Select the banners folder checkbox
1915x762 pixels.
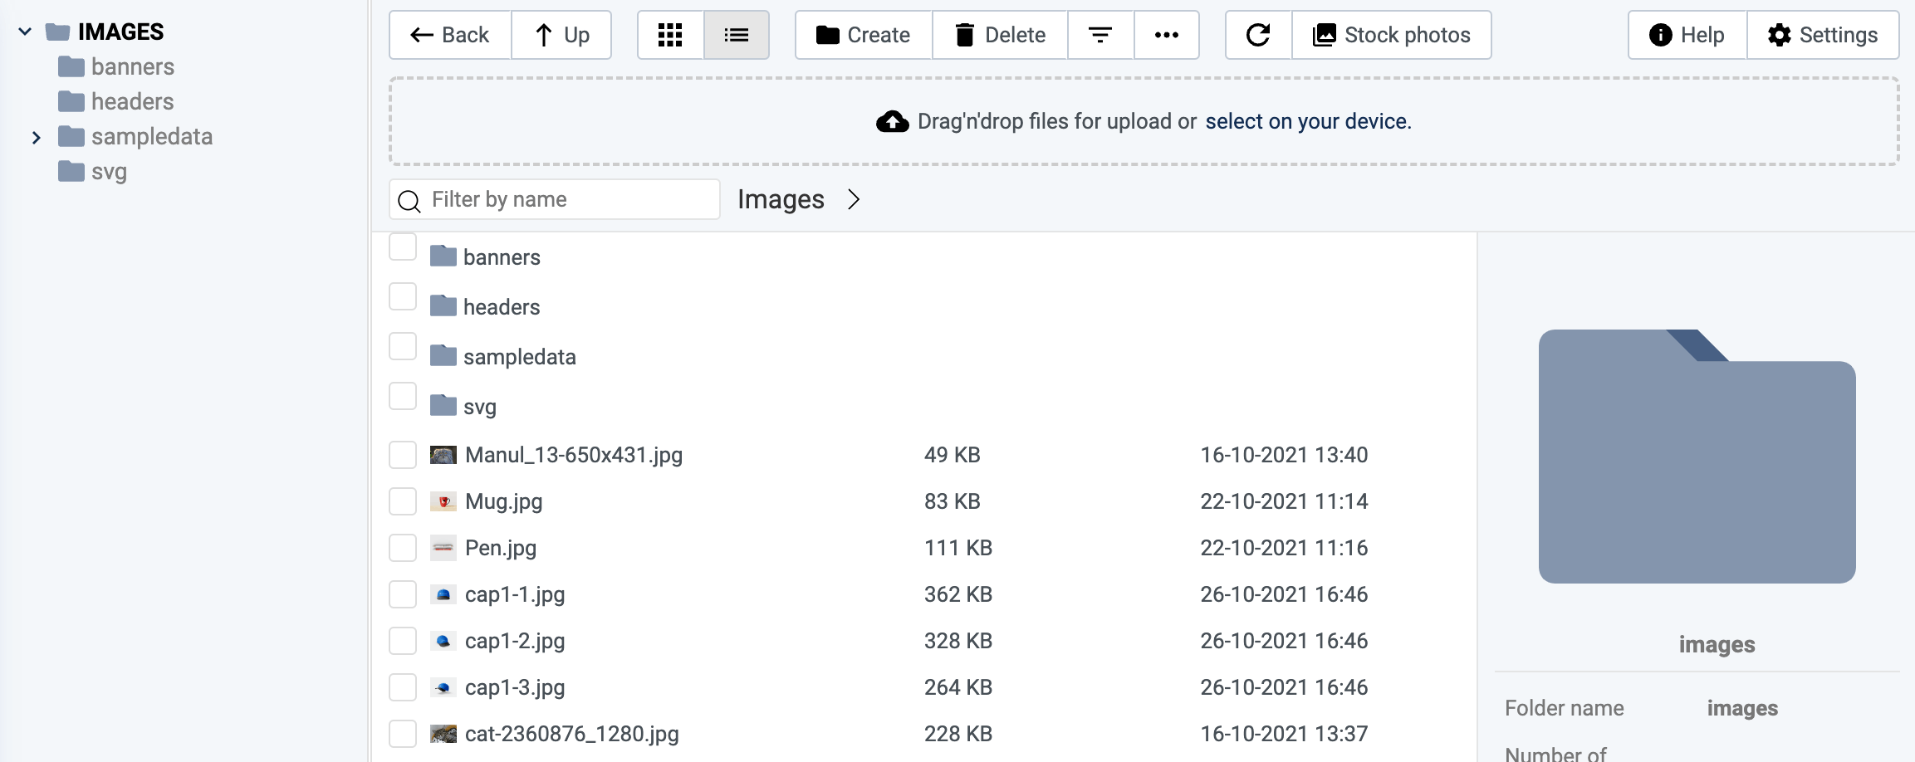[x=403, y=247]
